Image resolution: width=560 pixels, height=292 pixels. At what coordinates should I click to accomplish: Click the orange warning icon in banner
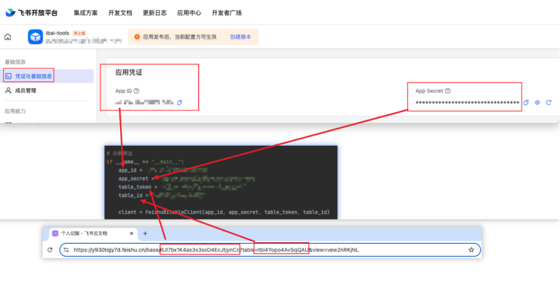pyautogui.click(x=137, y=37)
